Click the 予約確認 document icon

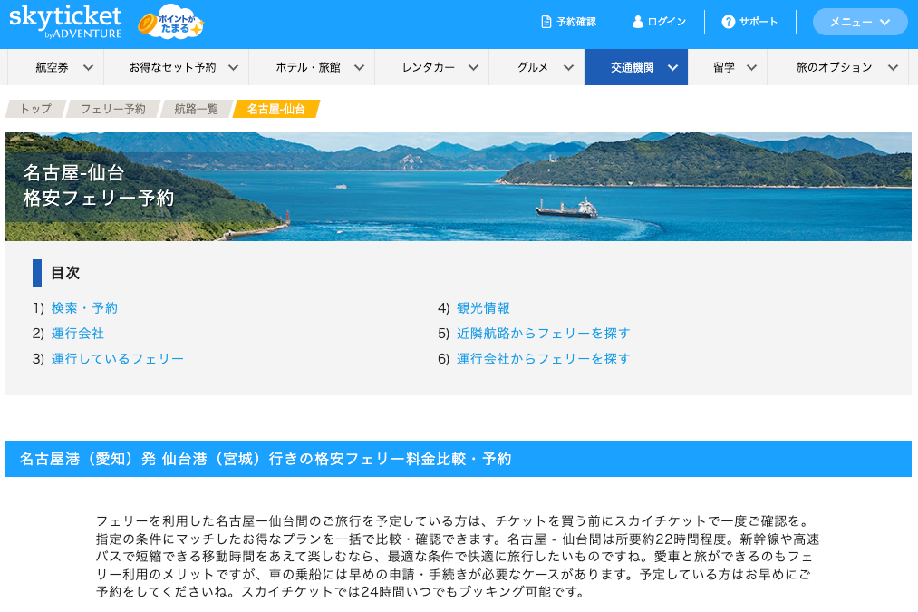coord(546,22)
